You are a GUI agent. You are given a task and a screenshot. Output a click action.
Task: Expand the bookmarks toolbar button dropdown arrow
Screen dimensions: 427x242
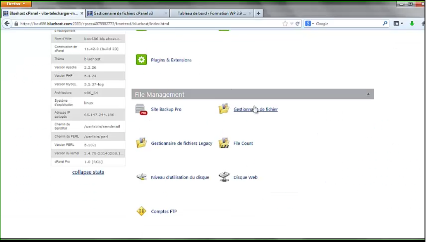(402, 24)
